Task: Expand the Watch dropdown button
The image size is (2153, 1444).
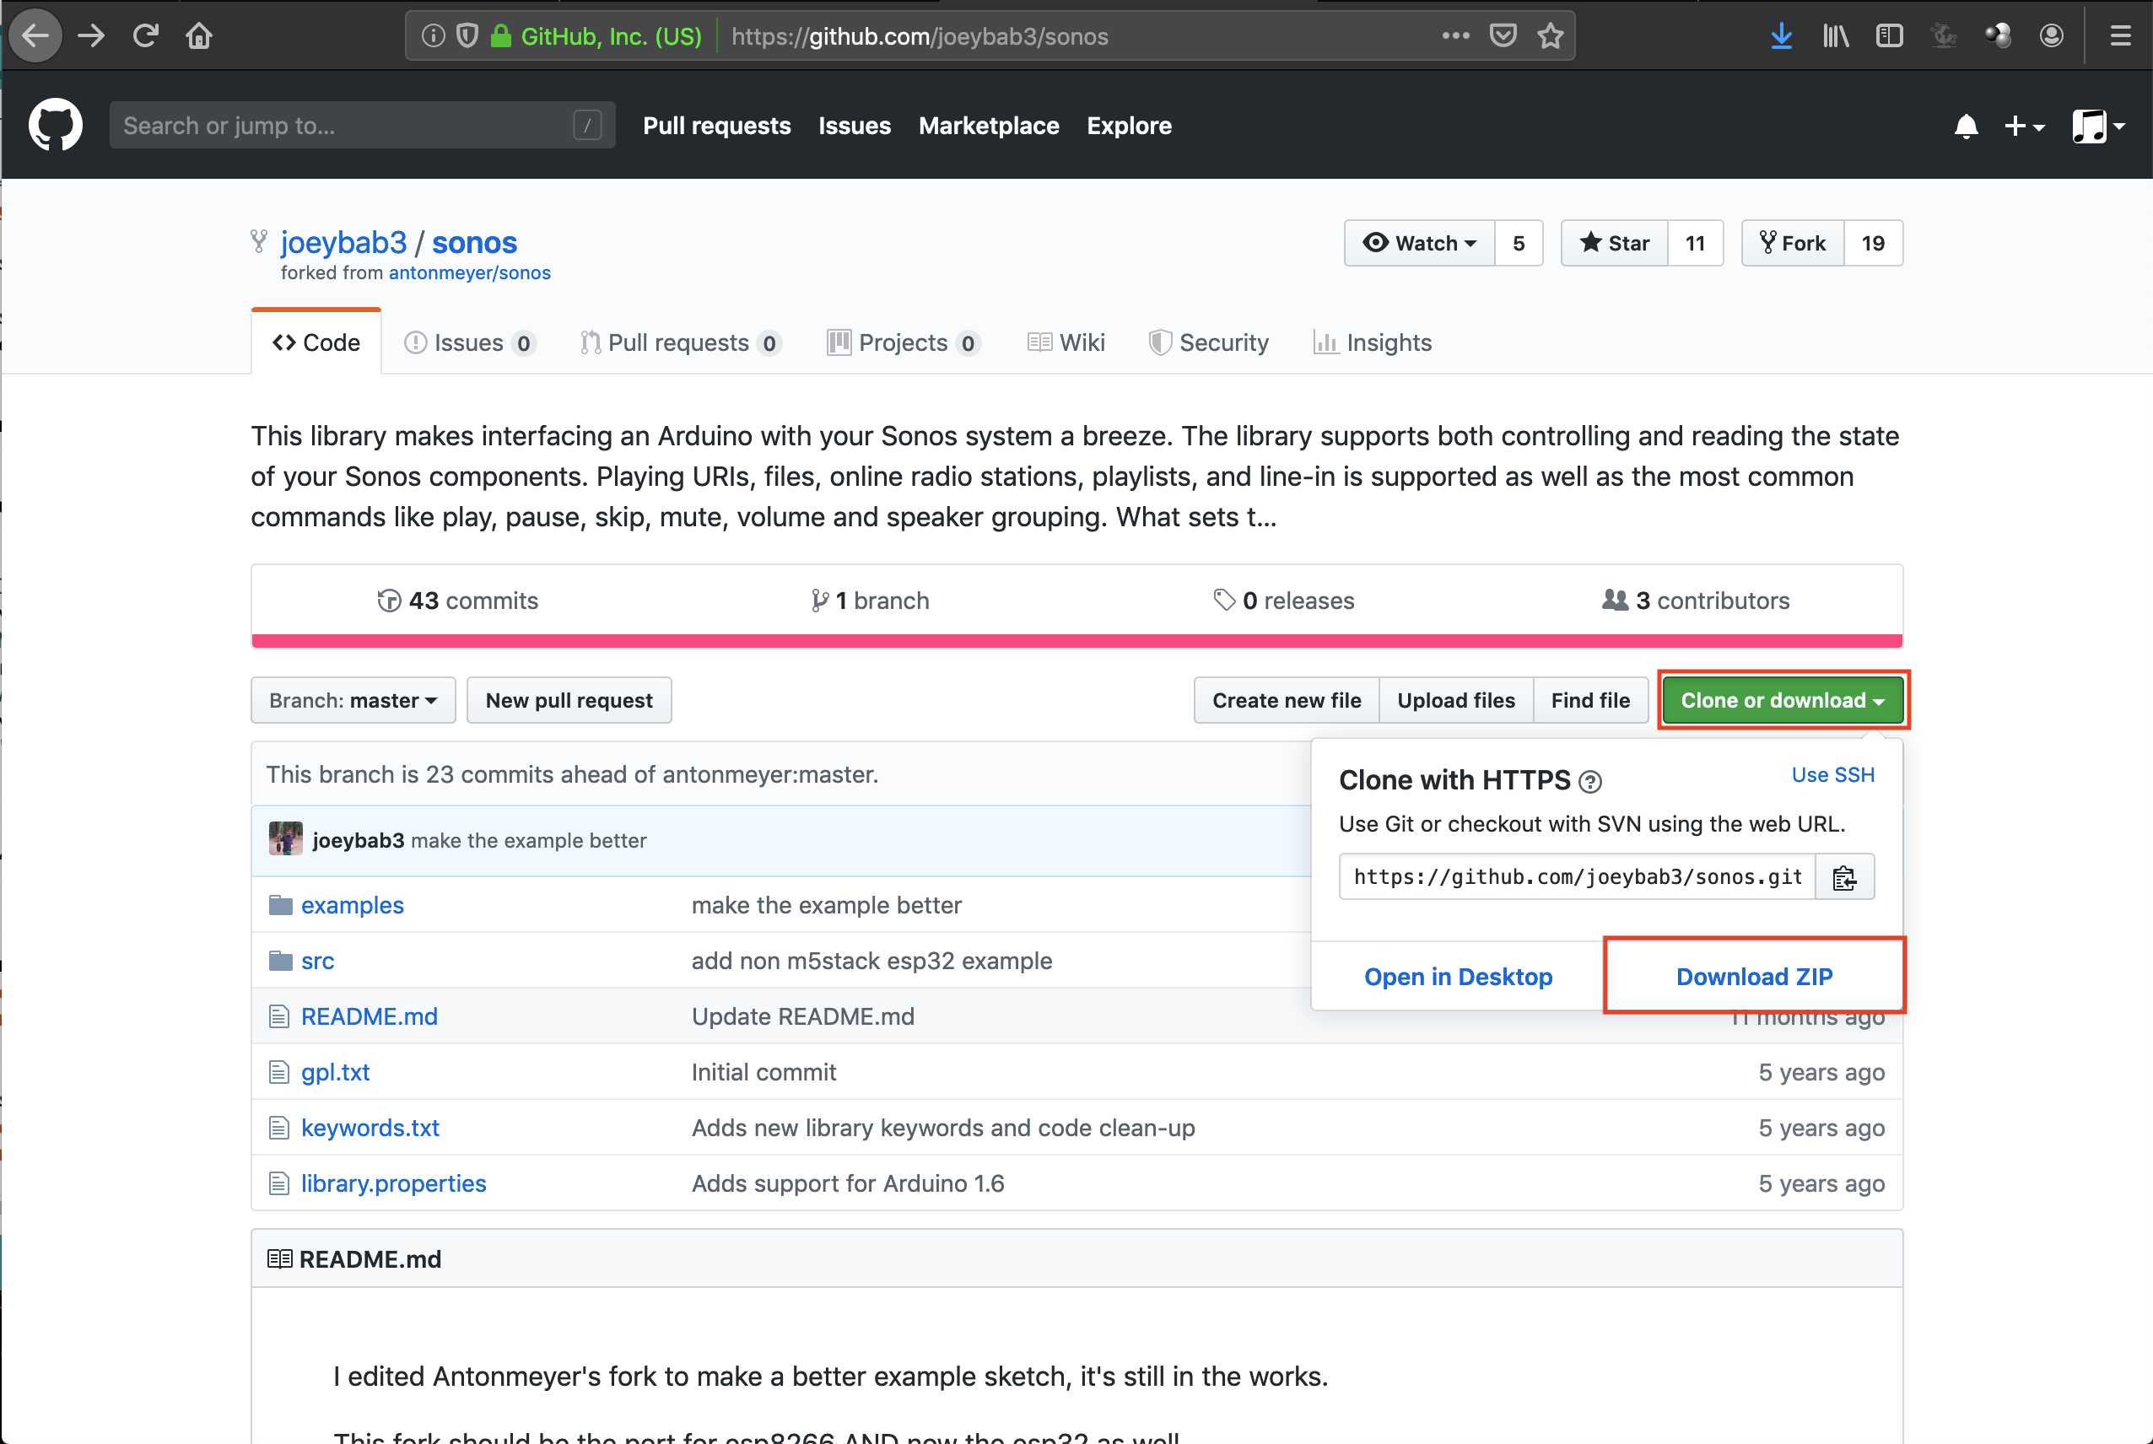Action: click(x=1419, y=243)
